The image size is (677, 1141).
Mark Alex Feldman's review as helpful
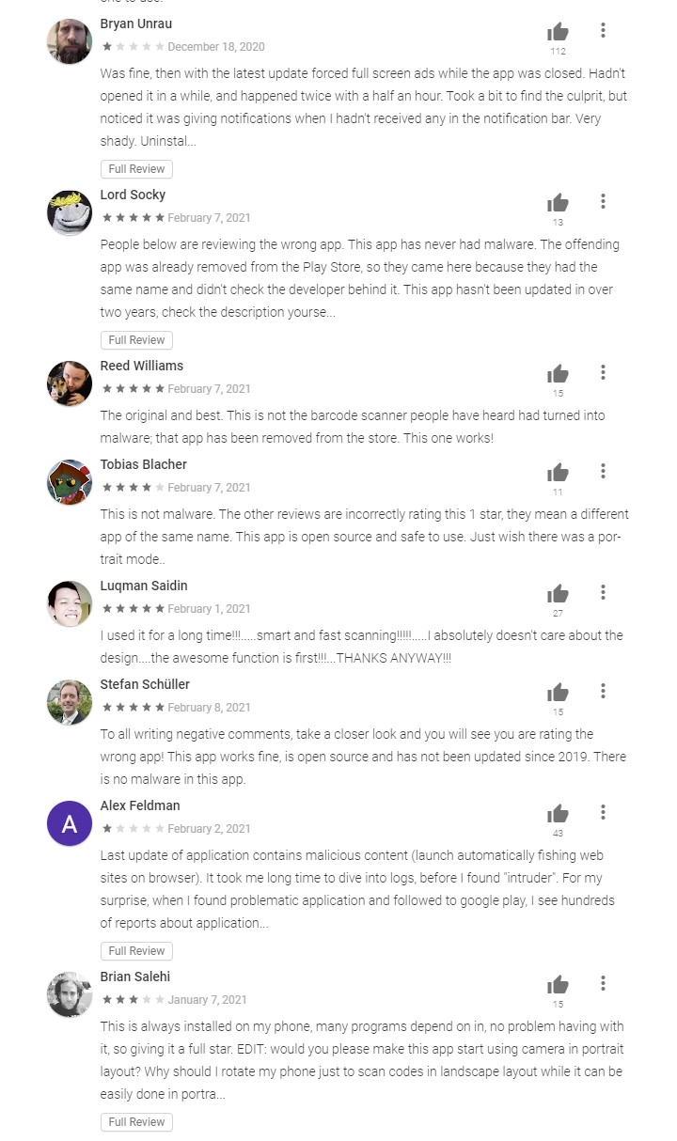(559, 814)
